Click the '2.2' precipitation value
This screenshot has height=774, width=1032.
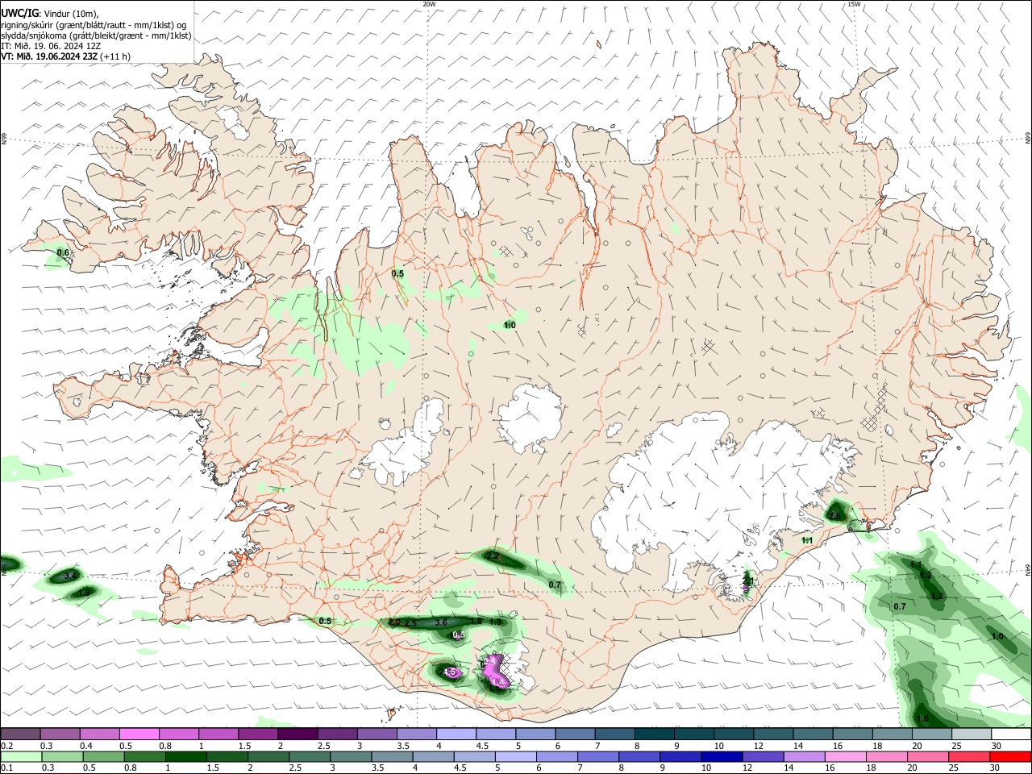coord(493,556)
